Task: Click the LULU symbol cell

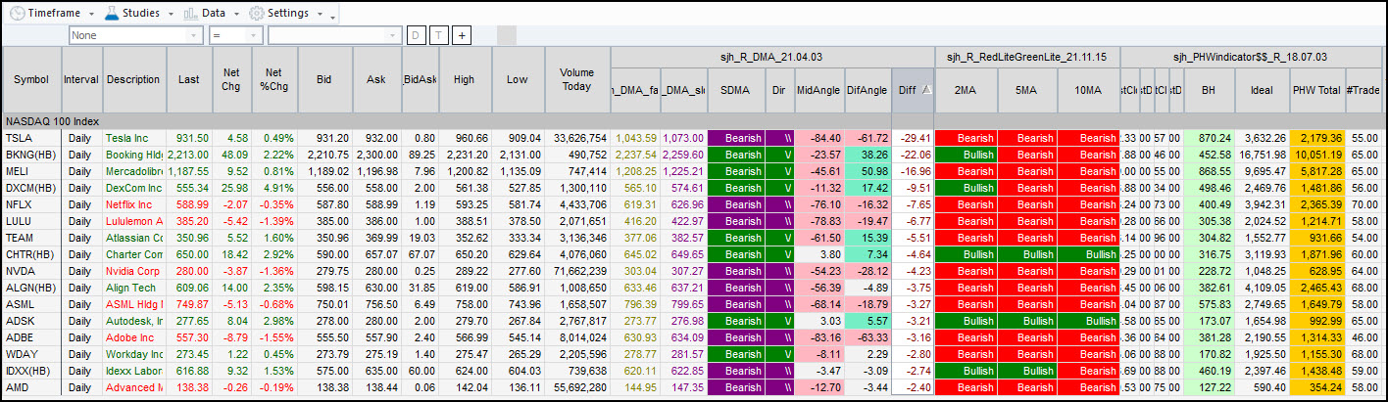Action: point(31,220)
